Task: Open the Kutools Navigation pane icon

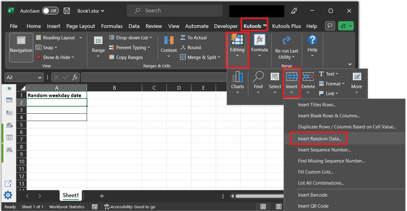Action: point(21,41)
